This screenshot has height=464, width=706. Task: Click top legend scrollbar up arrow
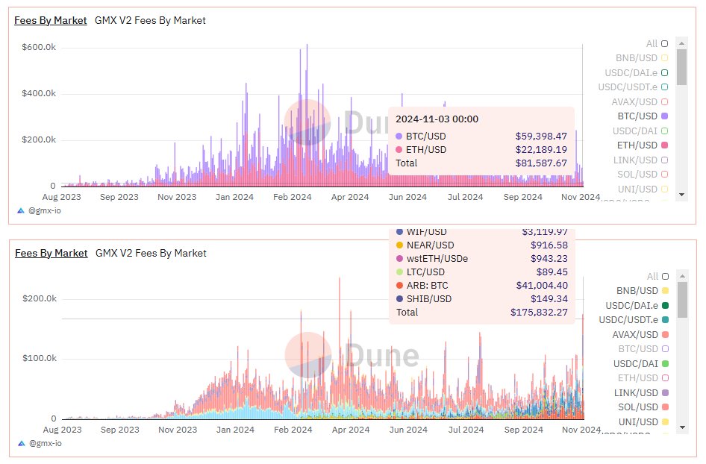coord(681,43)
